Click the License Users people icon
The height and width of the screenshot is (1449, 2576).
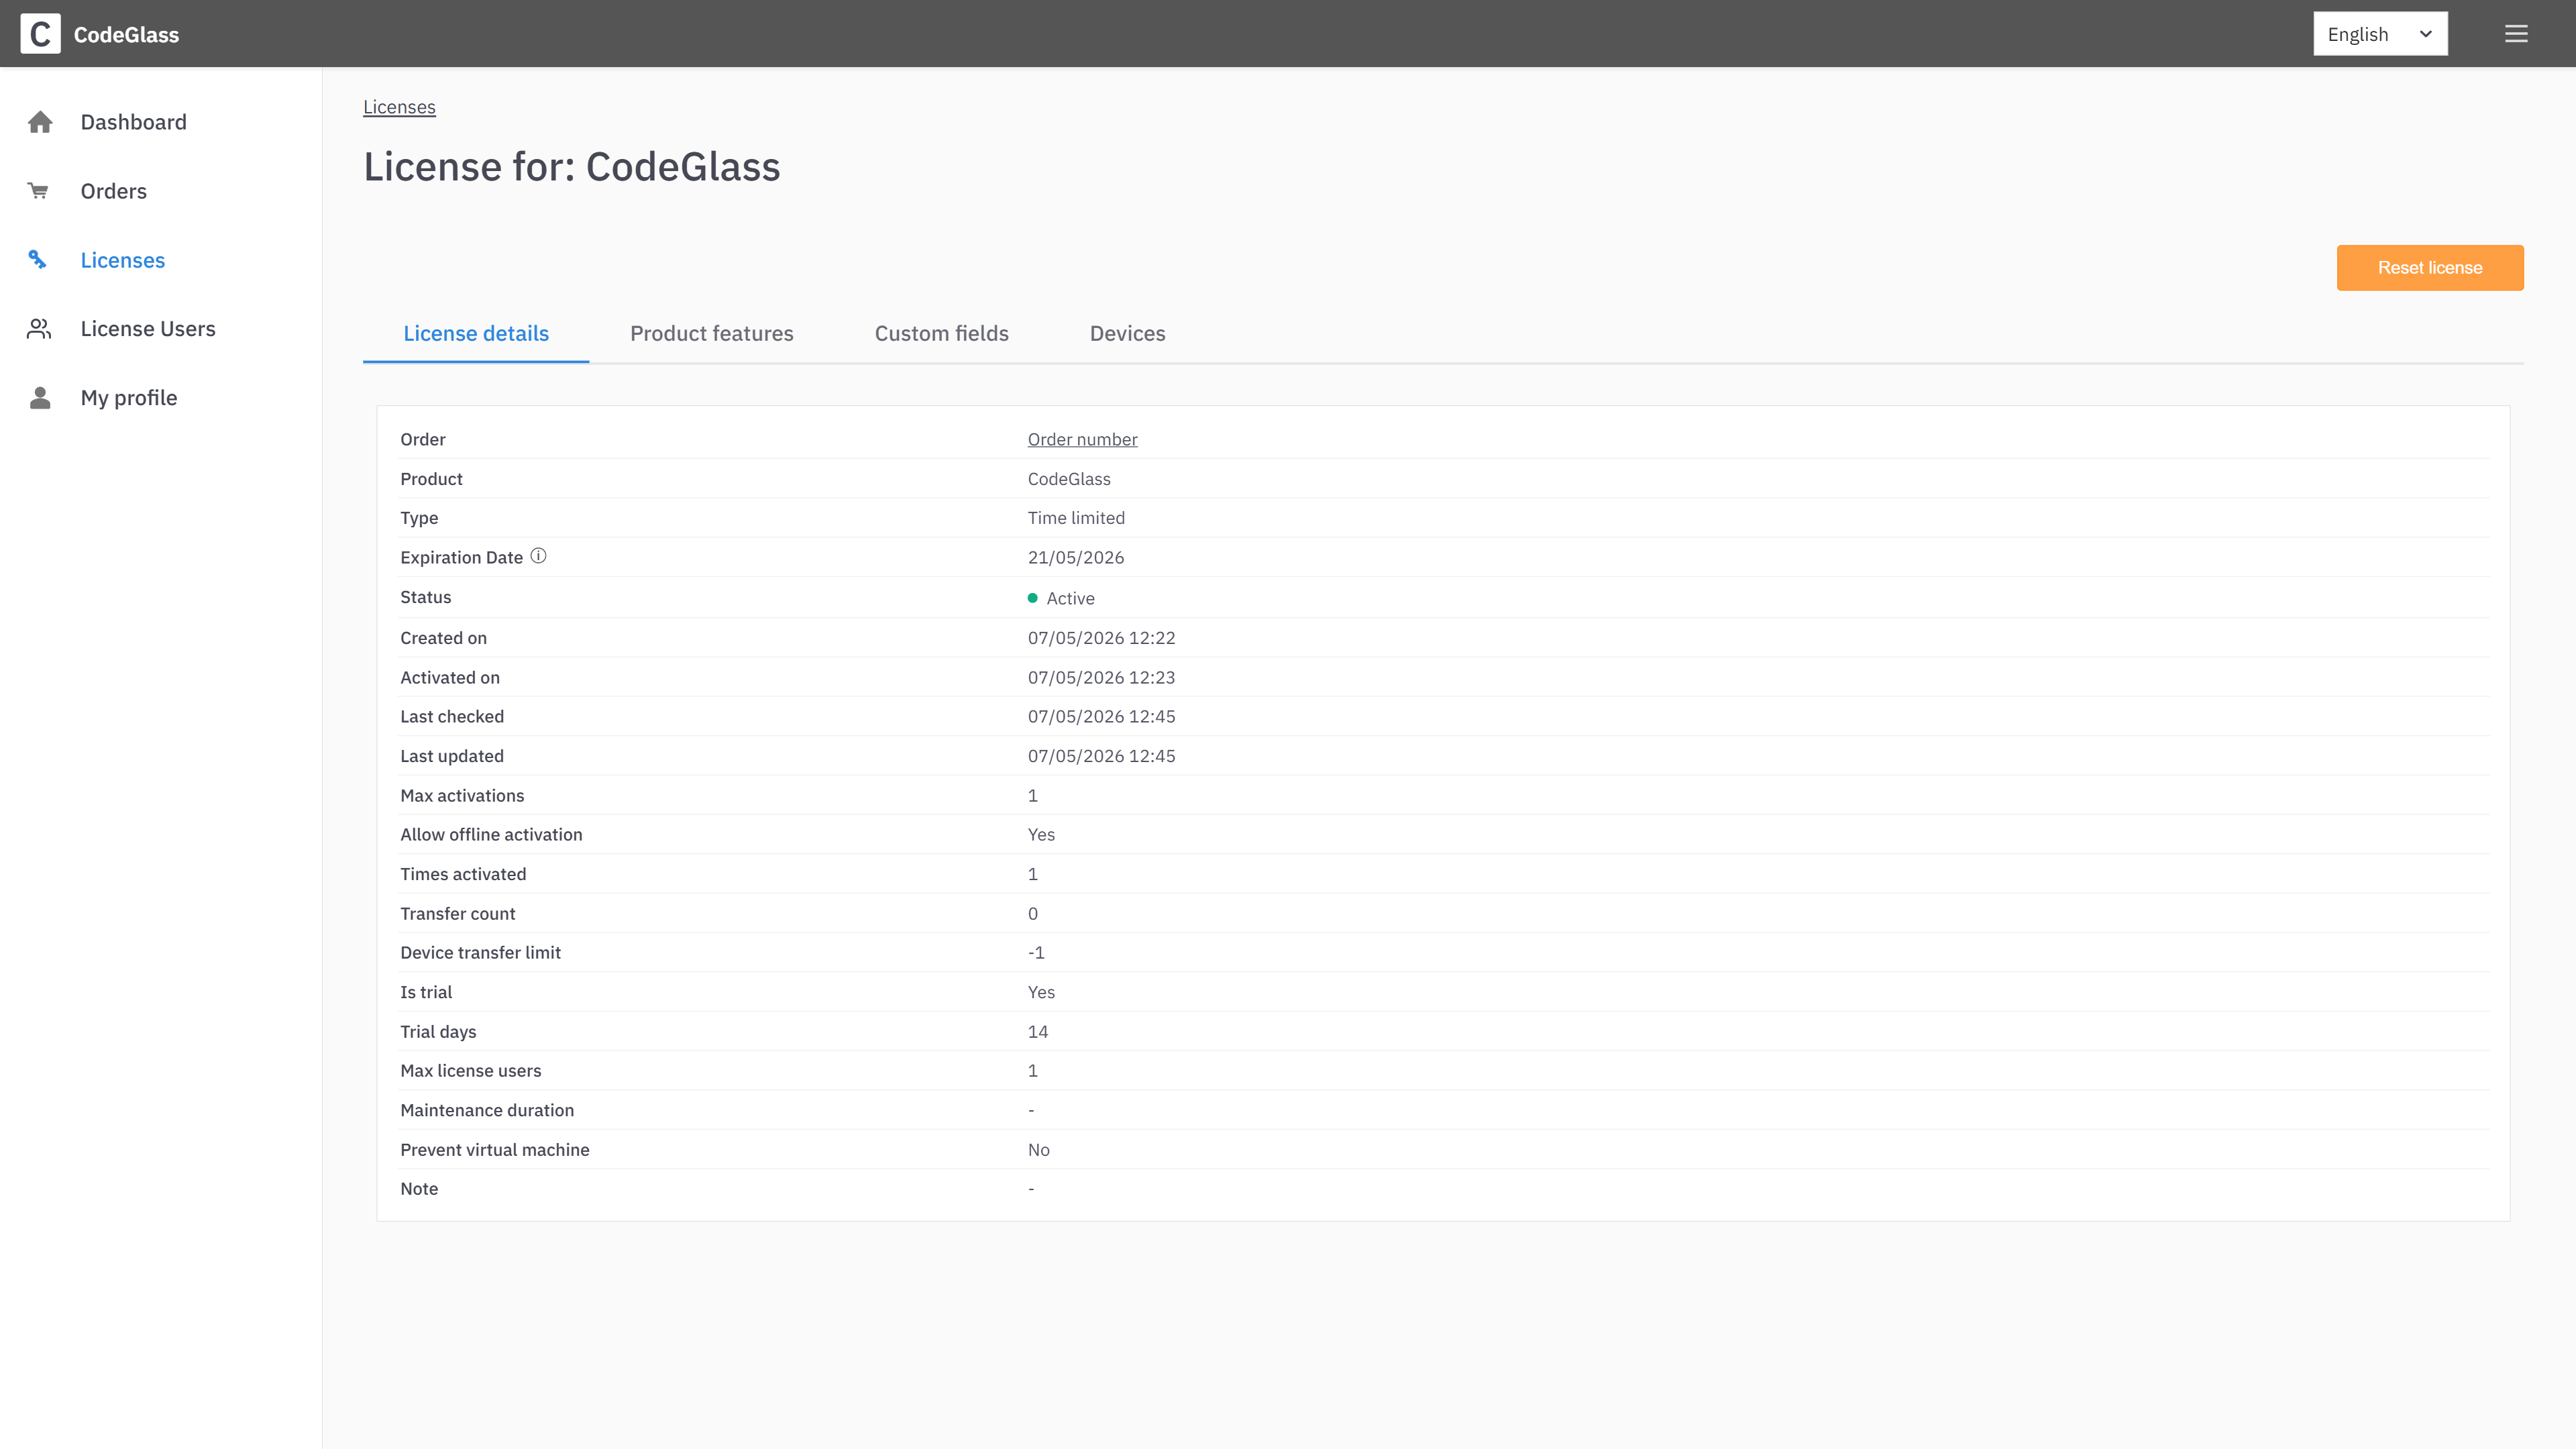39,329
